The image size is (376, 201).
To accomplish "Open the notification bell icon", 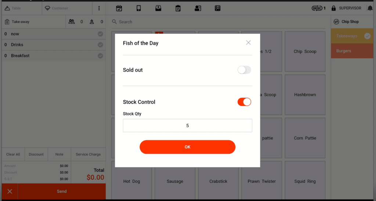I will pyautogui.click(x=370, y=8).
